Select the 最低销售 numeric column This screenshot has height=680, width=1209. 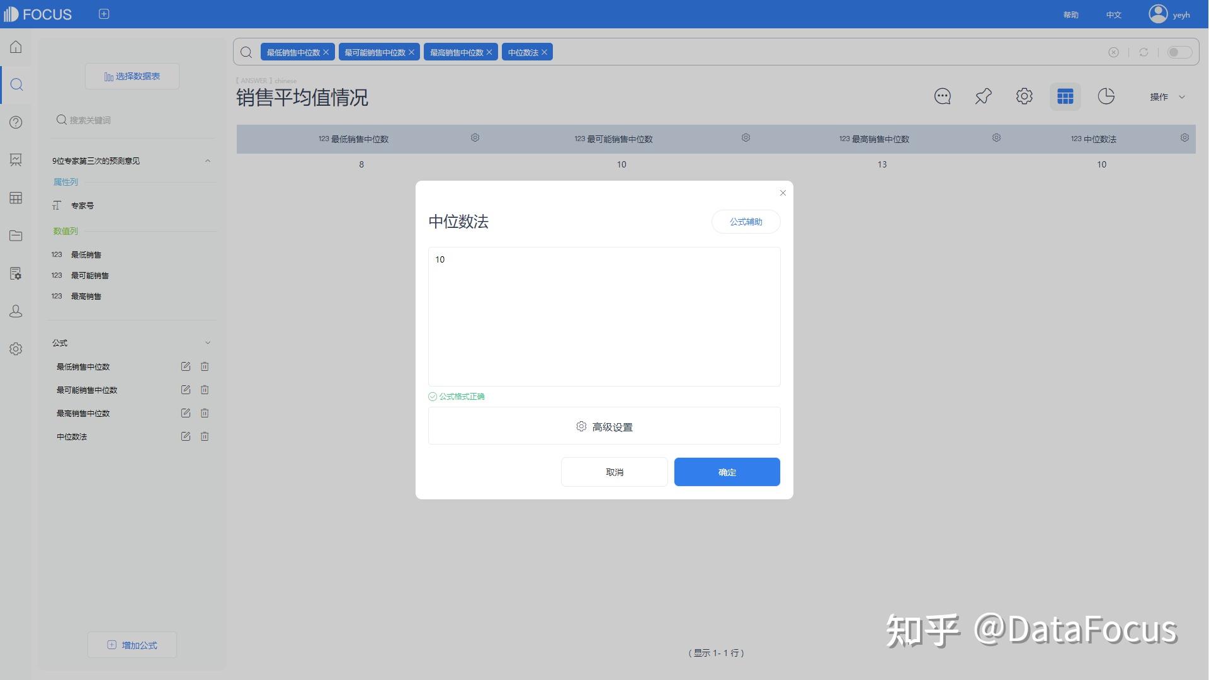click(86, 255)
